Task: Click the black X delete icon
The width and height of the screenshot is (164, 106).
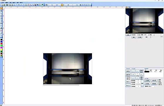Action: click(35, 5)
